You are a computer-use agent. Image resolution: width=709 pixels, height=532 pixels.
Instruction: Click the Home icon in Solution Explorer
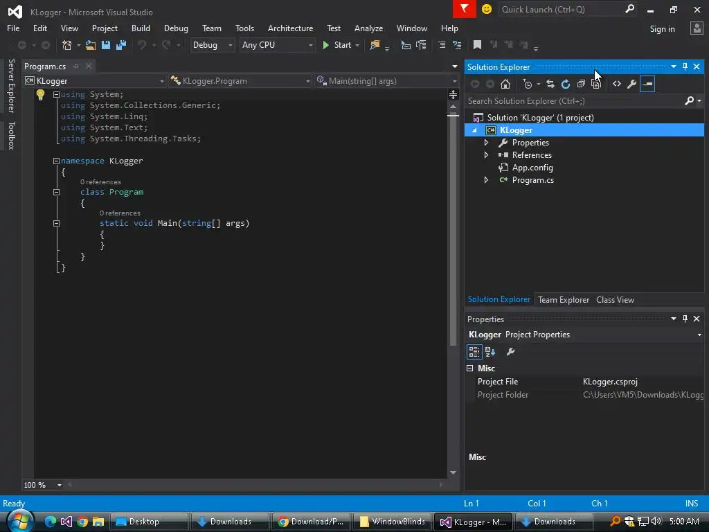pyautogui.click(x=505, y=84)
